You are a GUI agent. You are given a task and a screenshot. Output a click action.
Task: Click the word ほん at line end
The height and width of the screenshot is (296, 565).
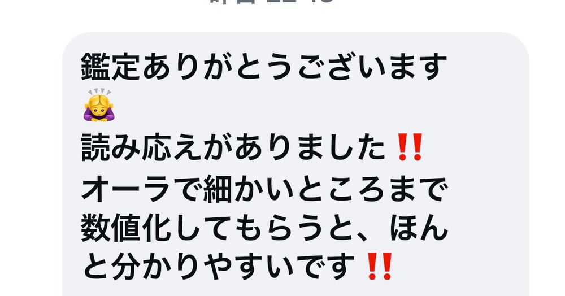(419, 228)
